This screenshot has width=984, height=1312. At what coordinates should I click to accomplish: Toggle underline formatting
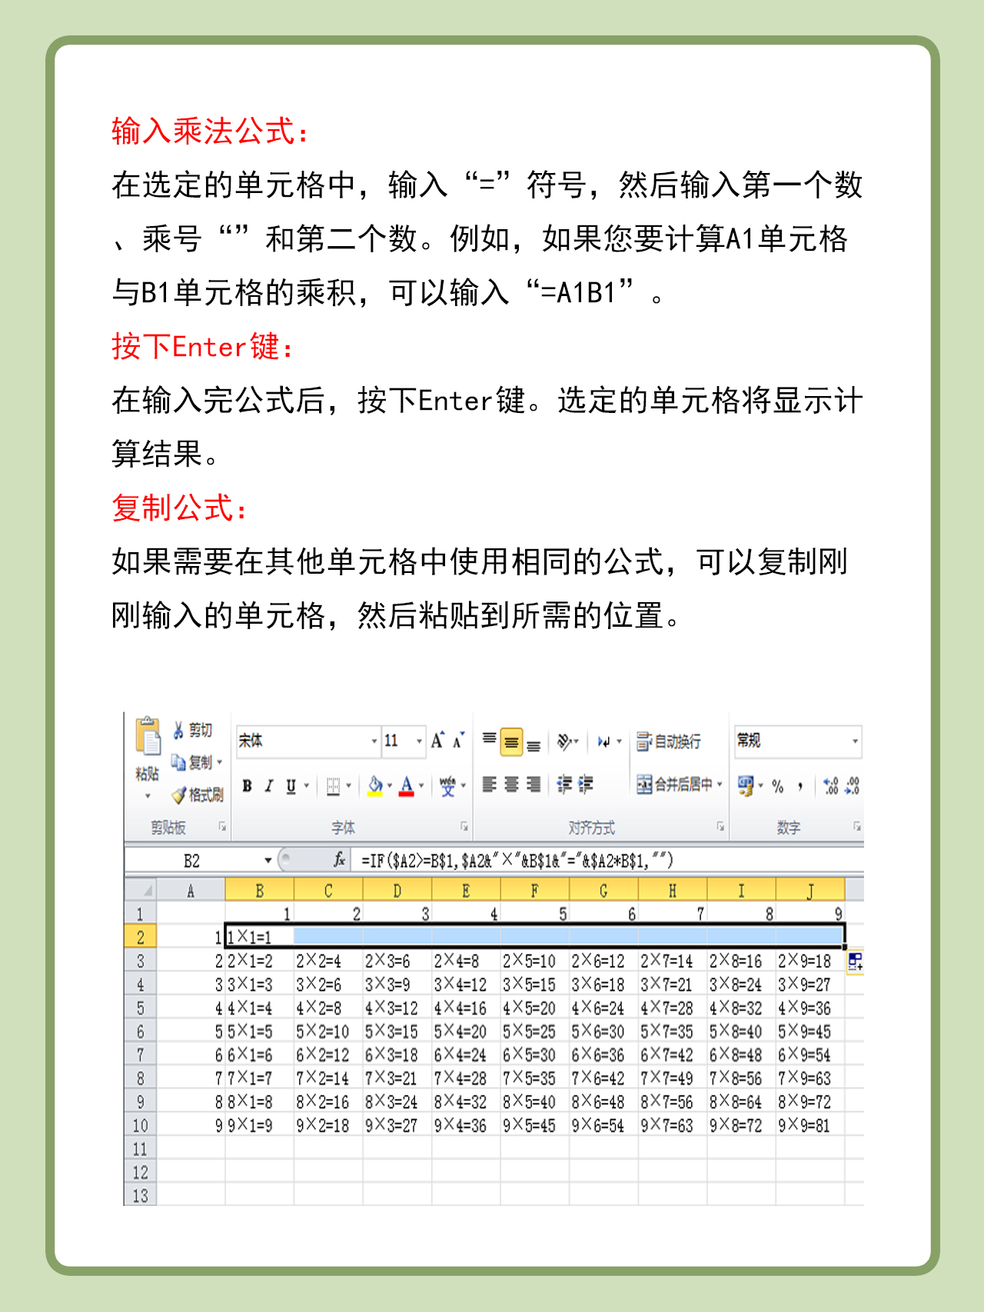point(291,786)
